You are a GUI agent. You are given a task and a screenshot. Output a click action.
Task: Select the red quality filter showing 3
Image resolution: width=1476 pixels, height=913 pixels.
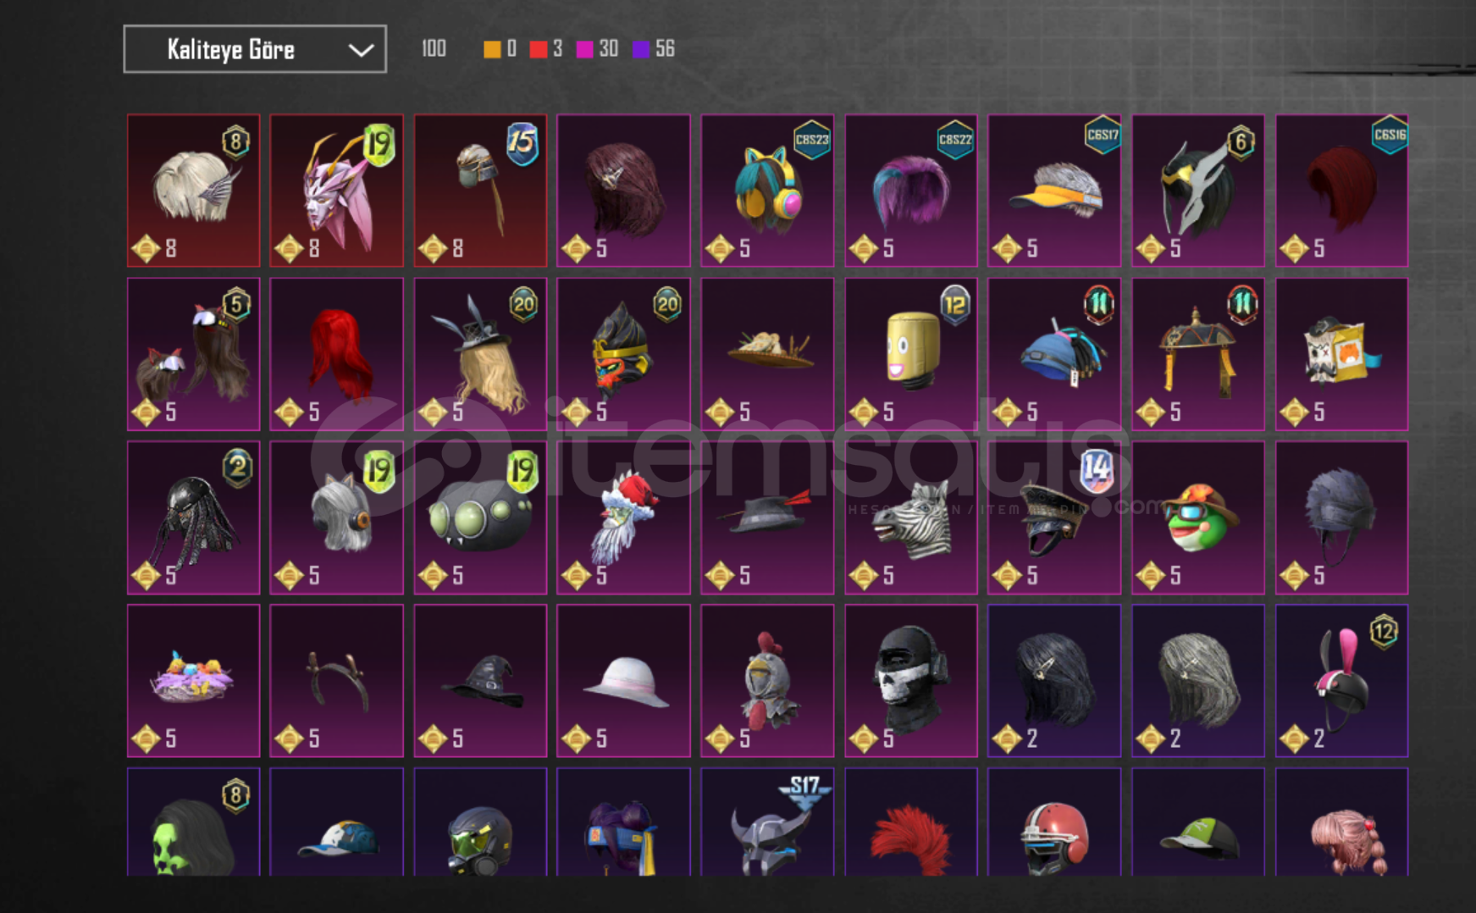click(545, 49)
